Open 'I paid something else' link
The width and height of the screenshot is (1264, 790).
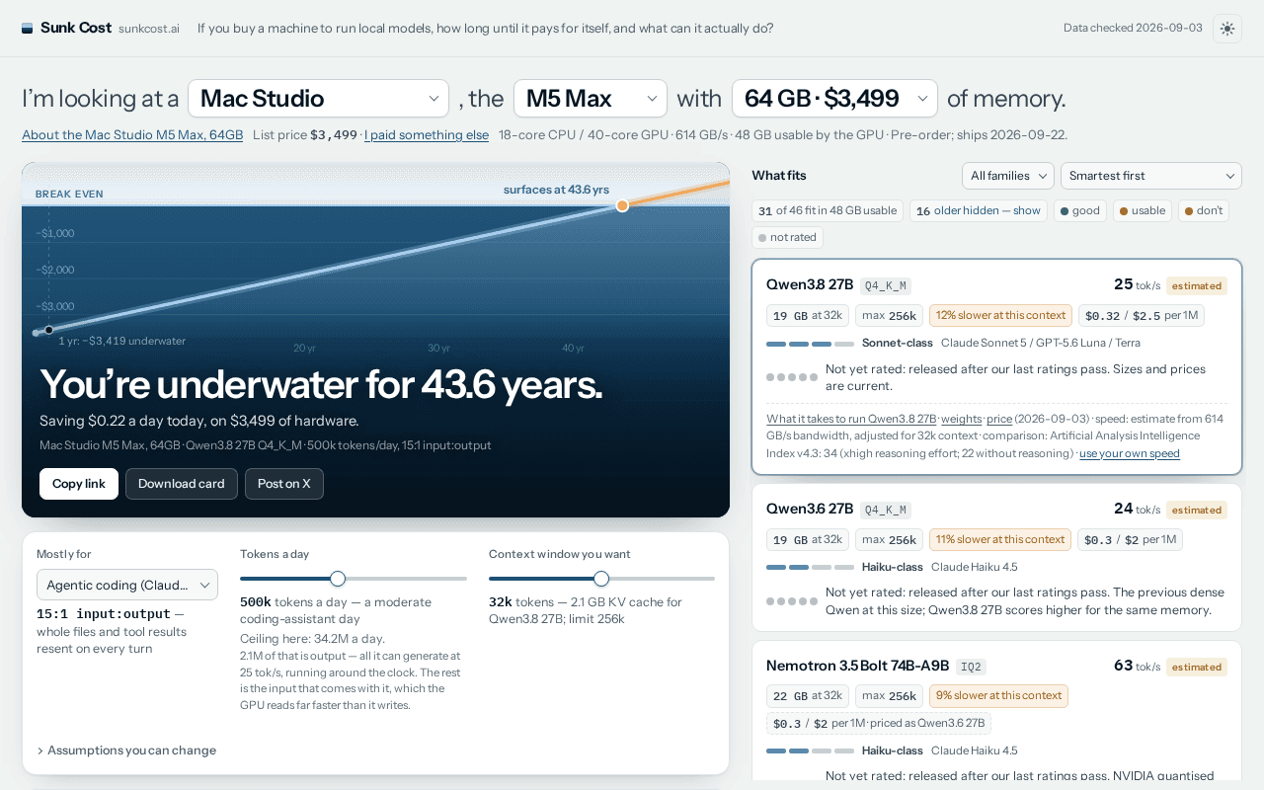pos(427,135)
